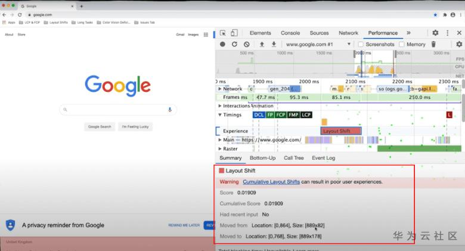Reload the browser page
Viewport: 465px width, 251px height.
(x=20, y=14)
